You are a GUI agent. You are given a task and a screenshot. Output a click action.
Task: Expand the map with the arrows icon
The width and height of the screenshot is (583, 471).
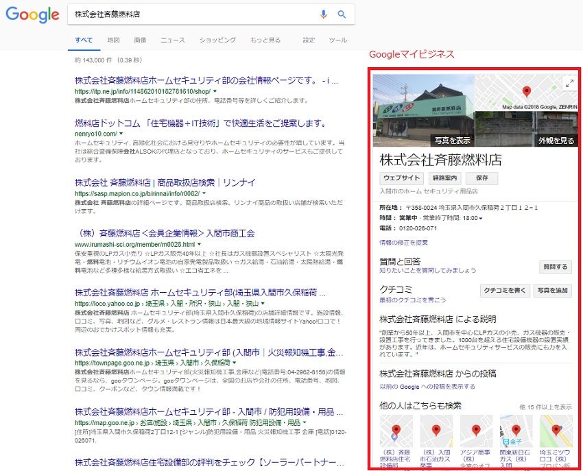[x=569, y=84]
